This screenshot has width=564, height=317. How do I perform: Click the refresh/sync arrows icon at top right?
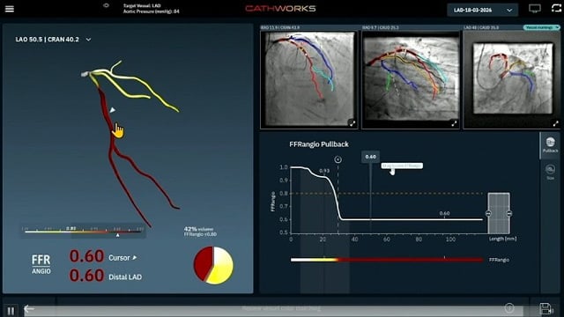(556, 8)
